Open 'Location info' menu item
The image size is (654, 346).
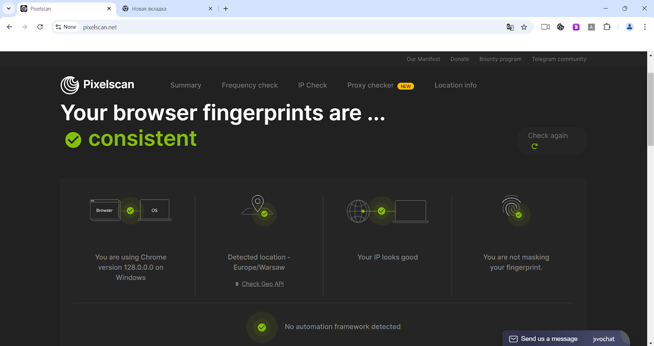tap(455, 85)
